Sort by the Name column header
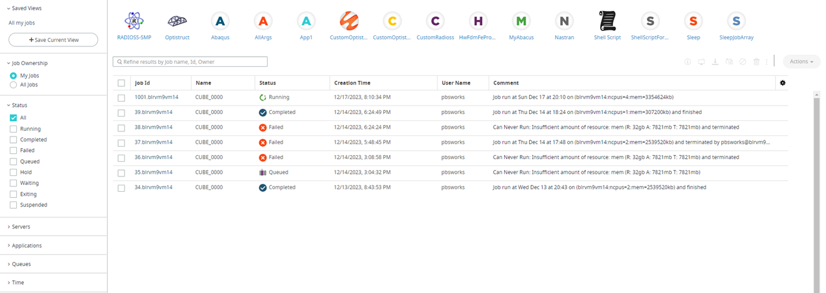 tap(203, 83)
